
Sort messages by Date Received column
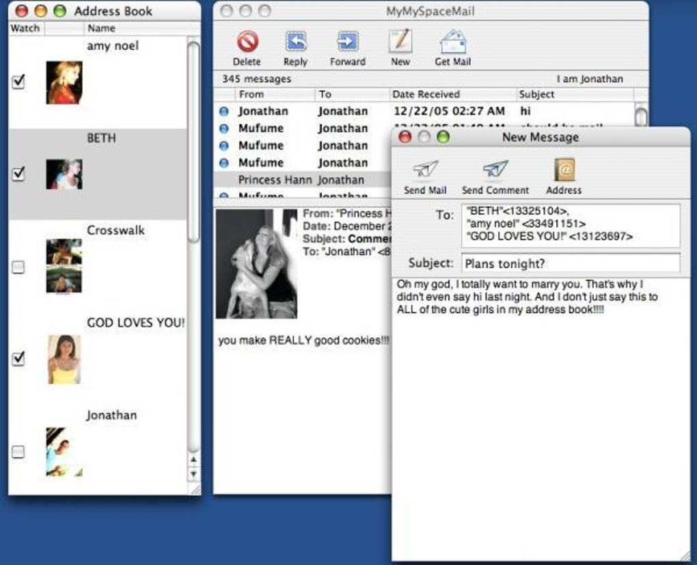pyautogui.click(x=452, y=94)
